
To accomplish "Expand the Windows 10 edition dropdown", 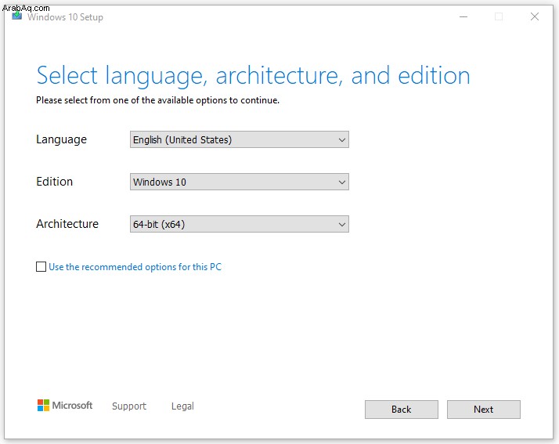I will (240, 182).
